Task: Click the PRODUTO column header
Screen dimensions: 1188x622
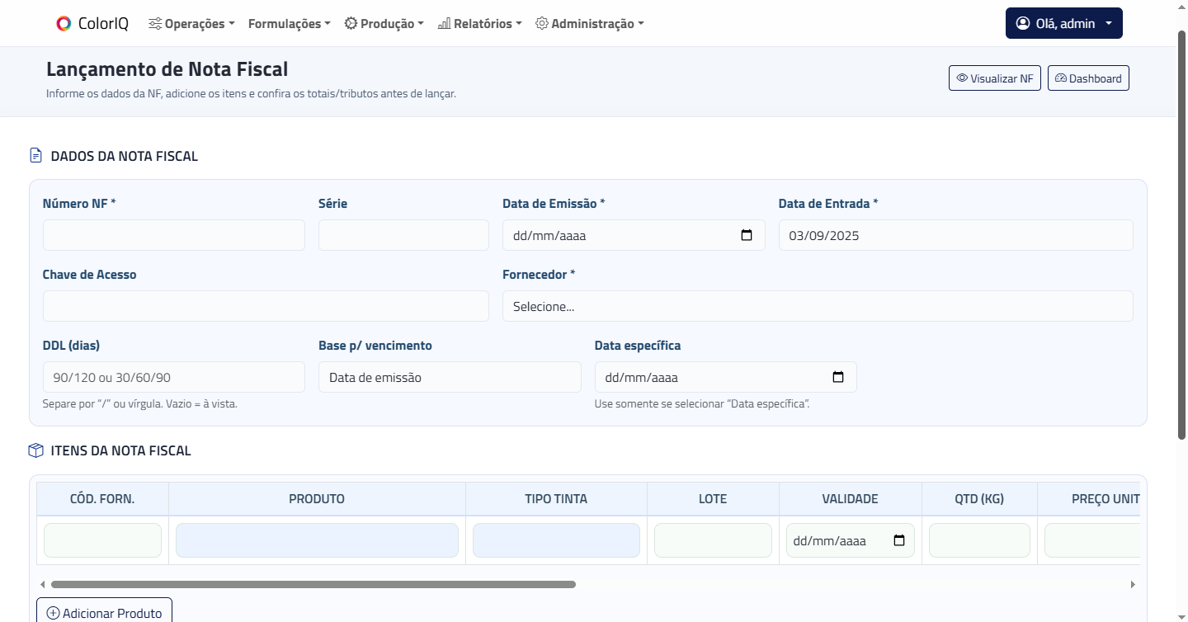Action: pos(317,499)
